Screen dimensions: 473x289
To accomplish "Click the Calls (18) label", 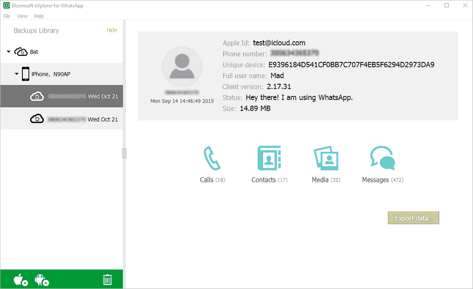I will click(212, 180).
